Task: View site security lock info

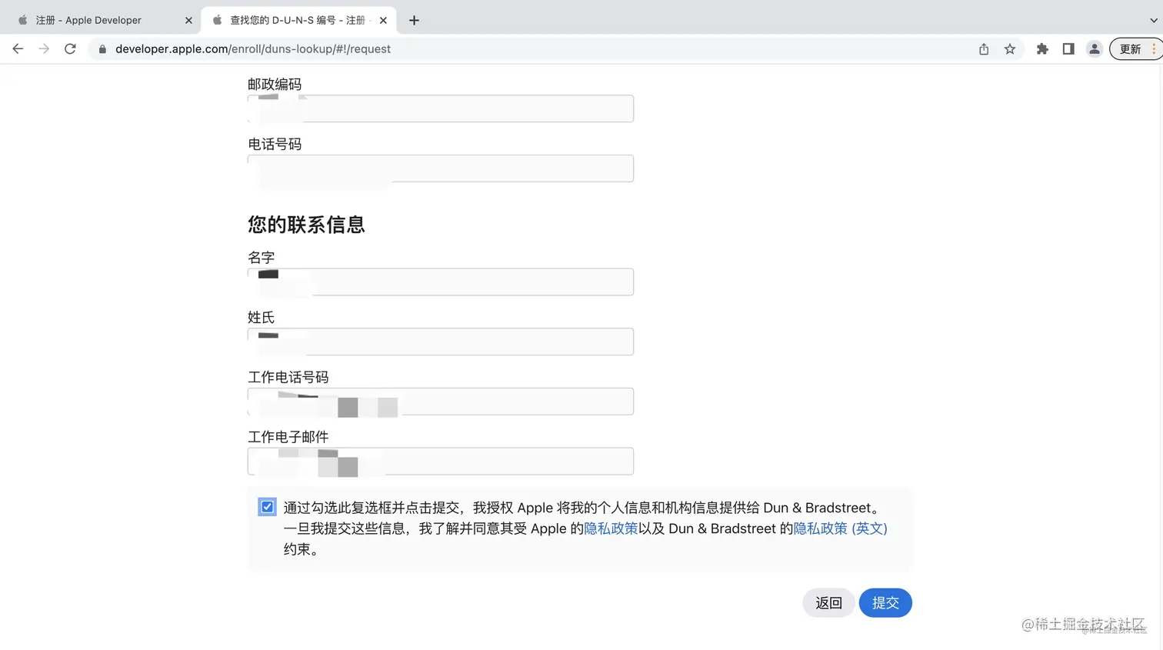Action: tap(102, 49)
